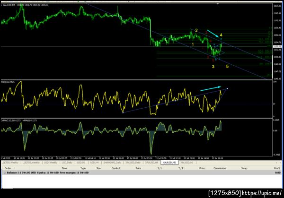Click the Commission column header

(220, 168)
